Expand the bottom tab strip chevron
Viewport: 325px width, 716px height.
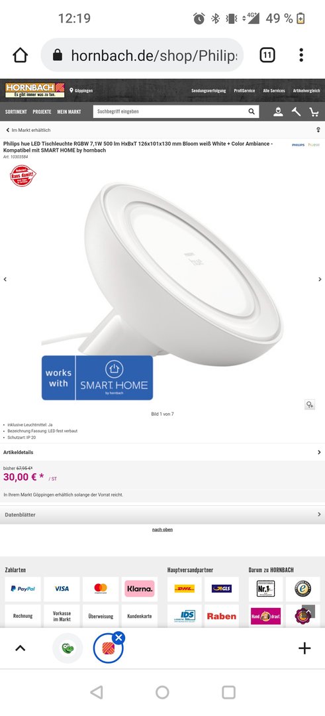click(x=21, y=648)
